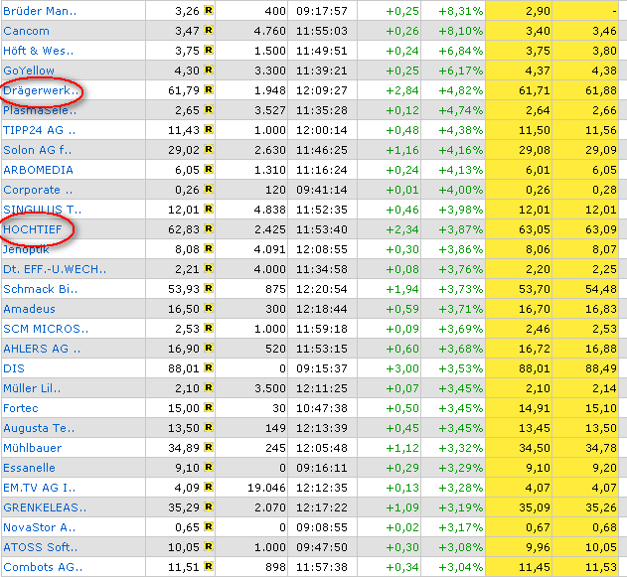Open the TIPP24 AG stock link

point(39,130)
